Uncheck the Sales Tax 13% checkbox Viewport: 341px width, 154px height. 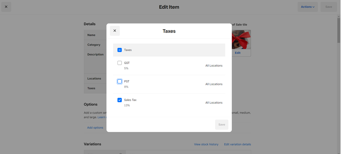click(x=119, y=100)
